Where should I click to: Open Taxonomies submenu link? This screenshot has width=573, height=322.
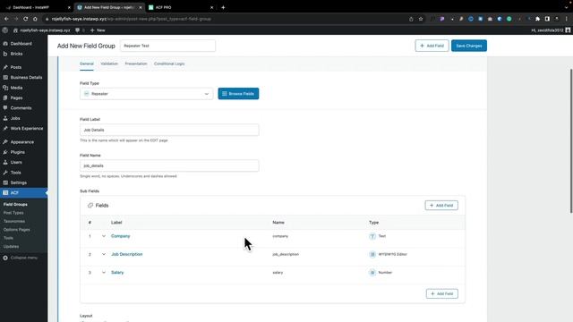click(14, 221)
